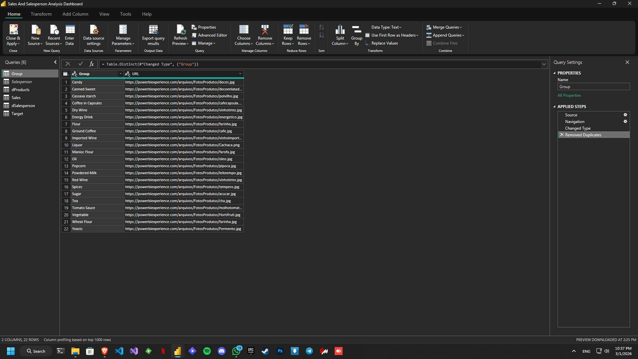Click Refresh Preview icon

pyautogui.click(x=180, y=30)
